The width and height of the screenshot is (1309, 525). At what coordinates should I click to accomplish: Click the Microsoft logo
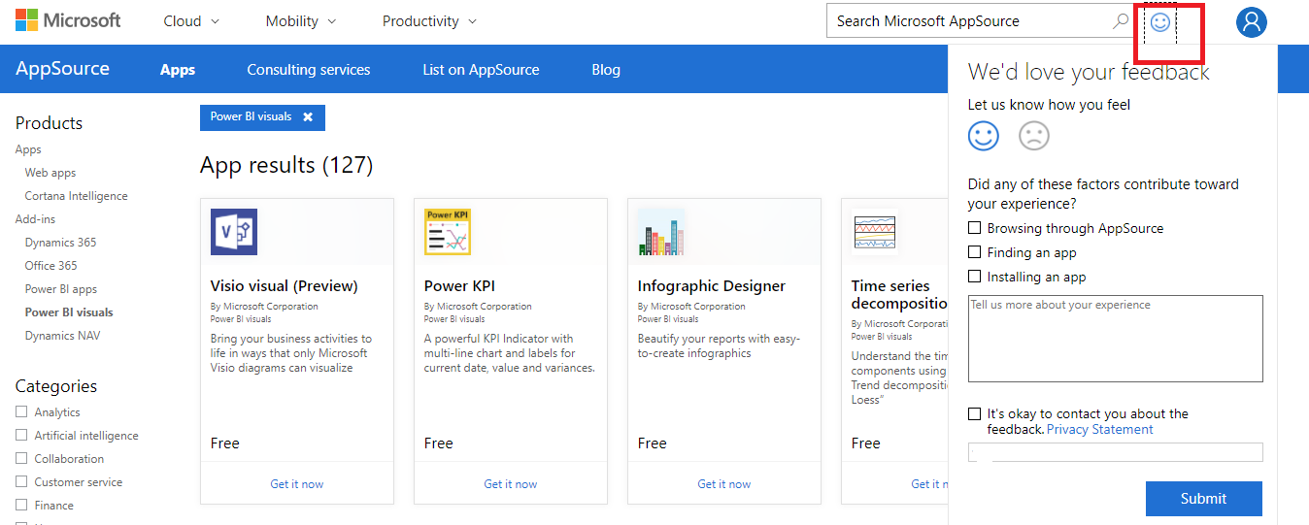coord(68,20)
